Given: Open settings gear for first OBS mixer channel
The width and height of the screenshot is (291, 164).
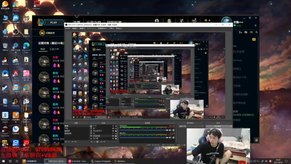Looking at the screenshot, I should 174,130.
